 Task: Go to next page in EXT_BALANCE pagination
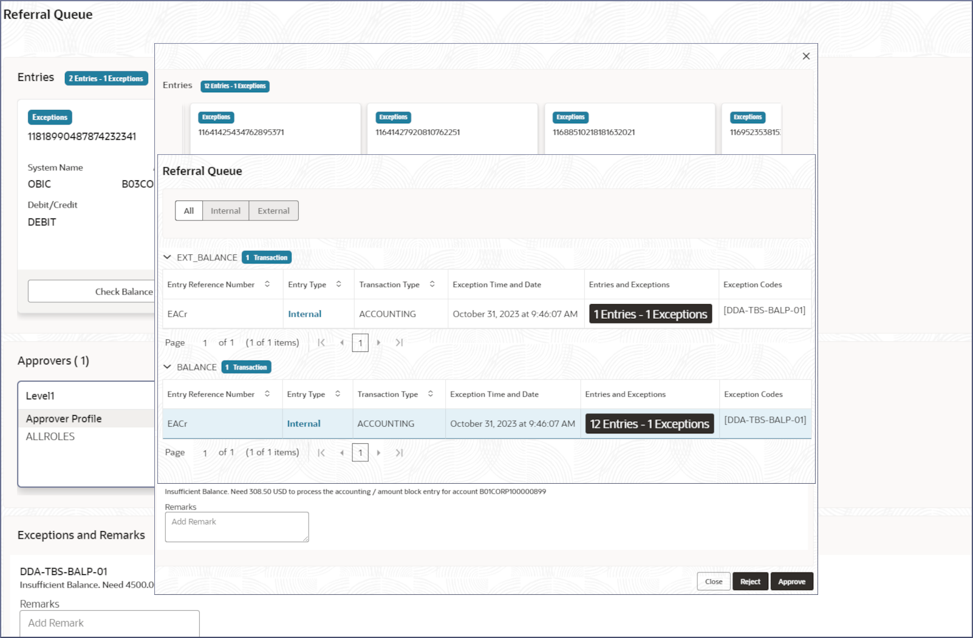pyautogui.click(x=378, y=342)
